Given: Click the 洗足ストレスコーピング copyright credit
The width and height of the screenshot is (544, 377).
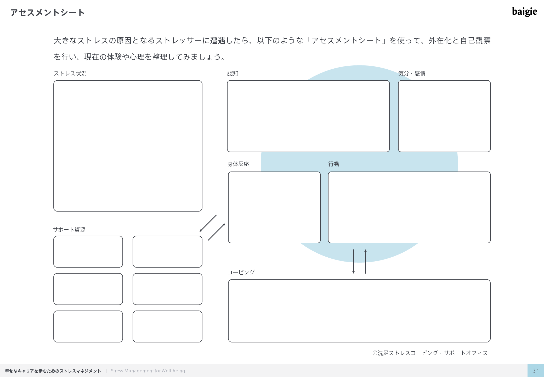Looking at the screenshot, I should coord(430,353).
